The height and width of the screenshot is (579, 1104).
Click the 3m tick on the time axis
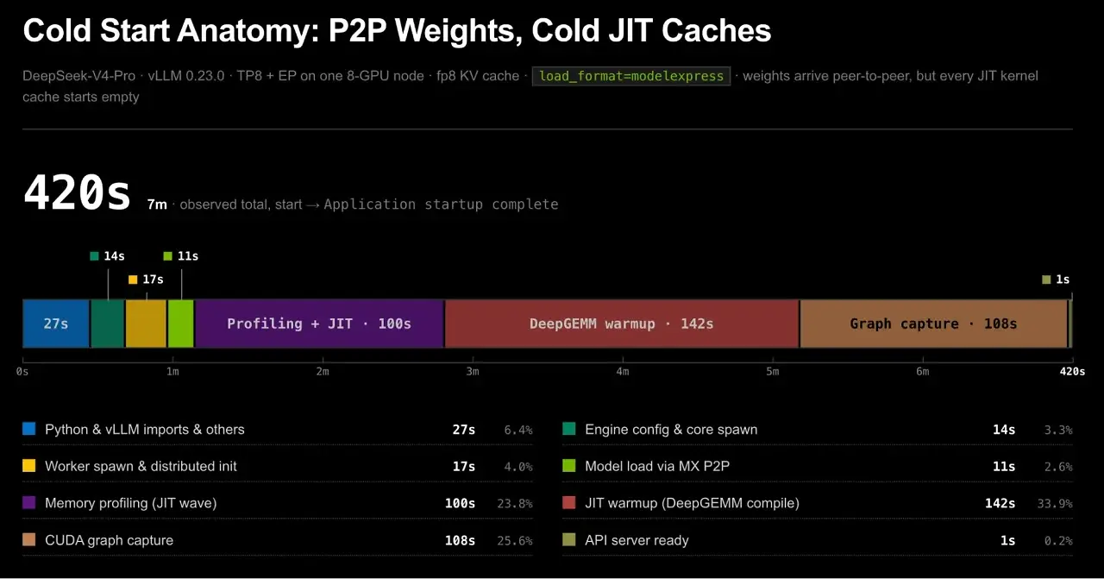(473, 372)
